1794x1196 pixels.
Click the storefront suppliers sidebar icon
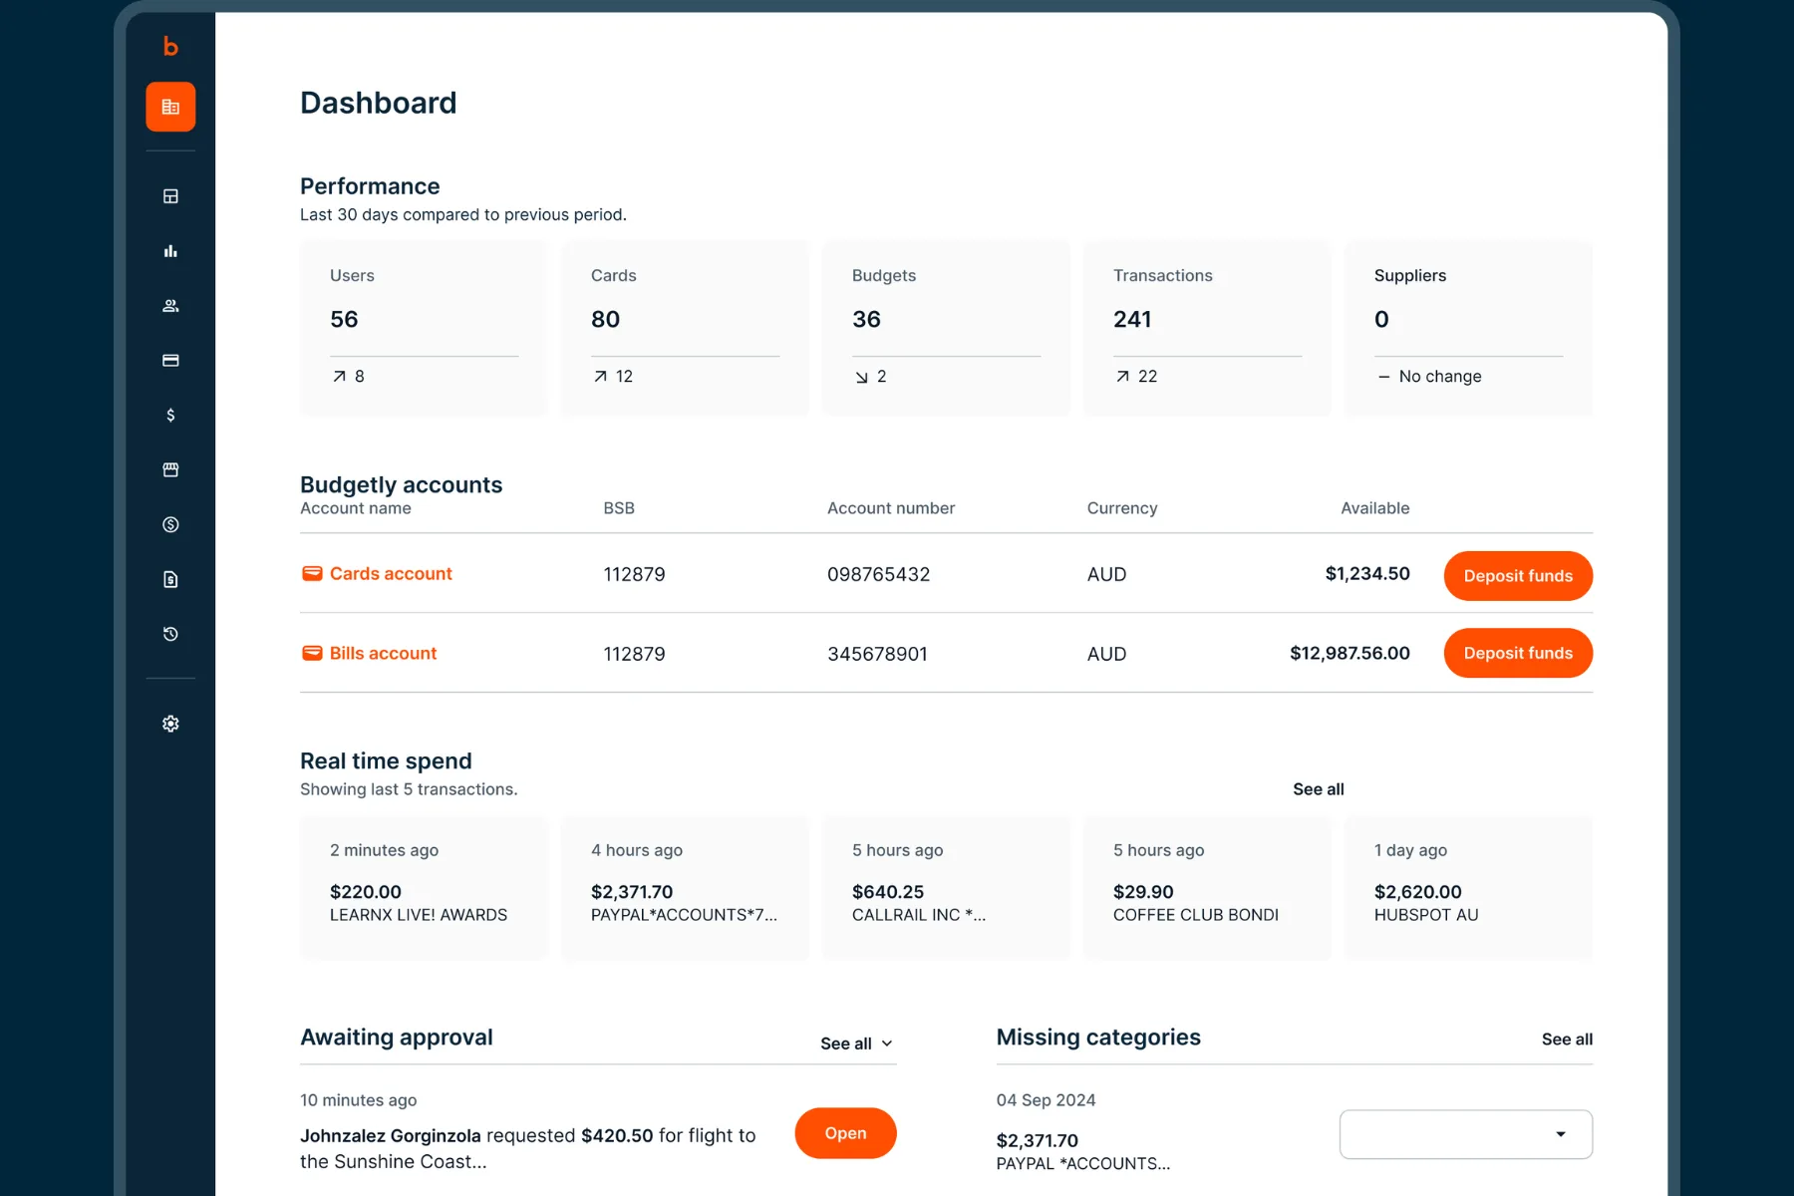point(170,469)
